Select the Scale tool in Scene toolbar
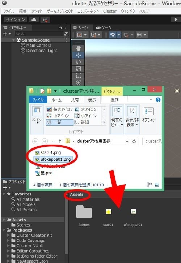This screenshot has height=263, width=181. [x=78, y=69]
